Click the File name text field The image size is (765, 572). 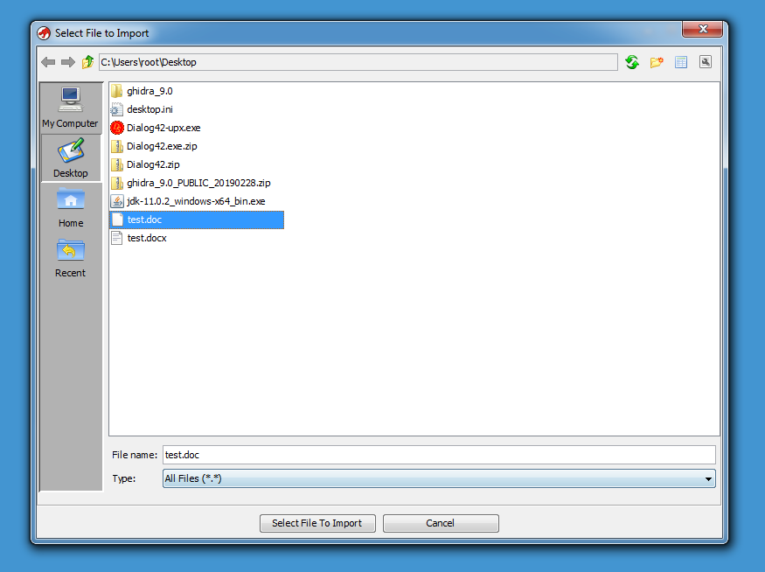point(439,455)
